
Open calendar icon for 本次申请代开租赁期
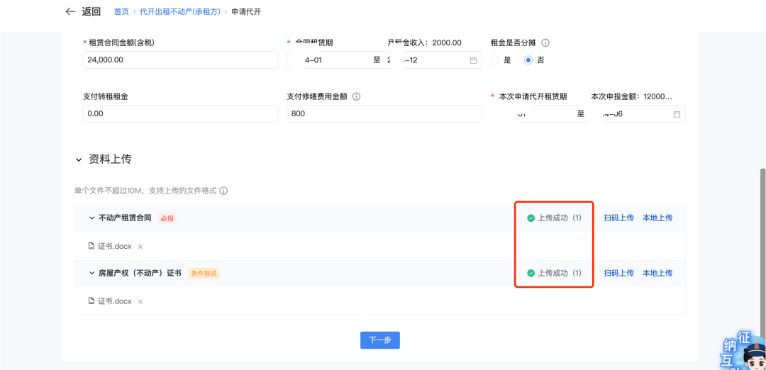(x=677, y=114)
